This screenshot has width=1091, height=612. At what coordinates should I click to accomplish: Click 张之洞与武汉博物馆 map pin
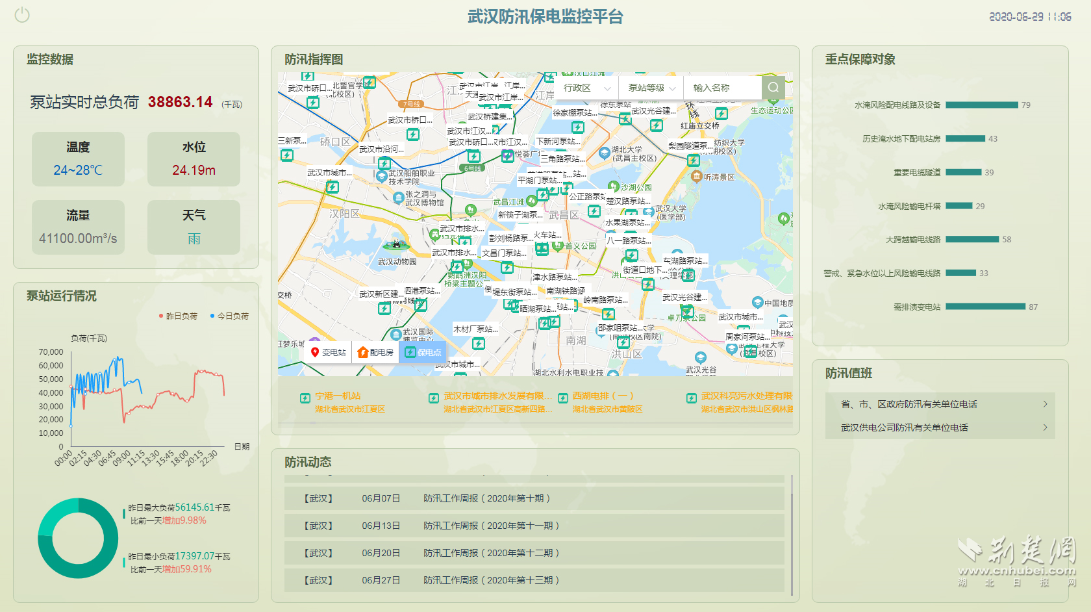(398, 198)
